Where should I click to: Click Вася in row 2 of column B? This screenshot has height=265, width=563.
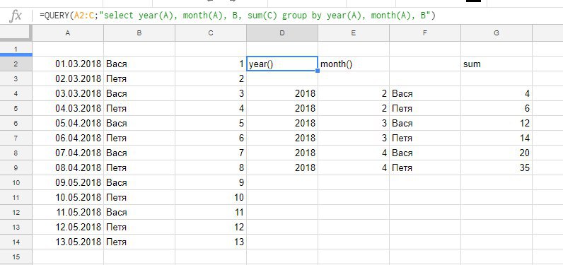139,64
